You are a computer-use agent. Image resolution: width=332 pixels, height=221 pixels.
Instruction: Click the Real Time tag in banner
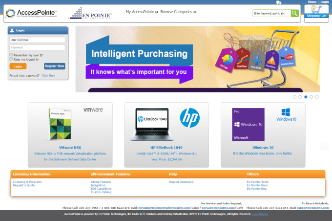(242, 59)
